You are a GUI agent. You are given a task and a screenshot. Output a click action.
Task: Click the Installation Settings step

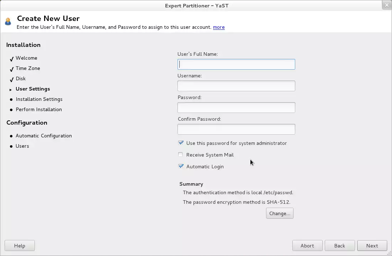pos(39,99)
